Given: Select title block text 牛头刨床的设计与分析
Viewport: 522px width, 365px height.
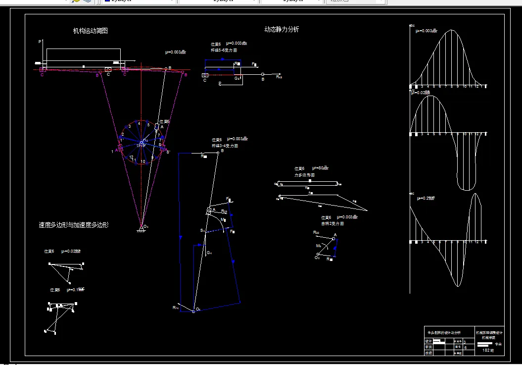Looking at the screenshot, I should [x=444, y=333].
